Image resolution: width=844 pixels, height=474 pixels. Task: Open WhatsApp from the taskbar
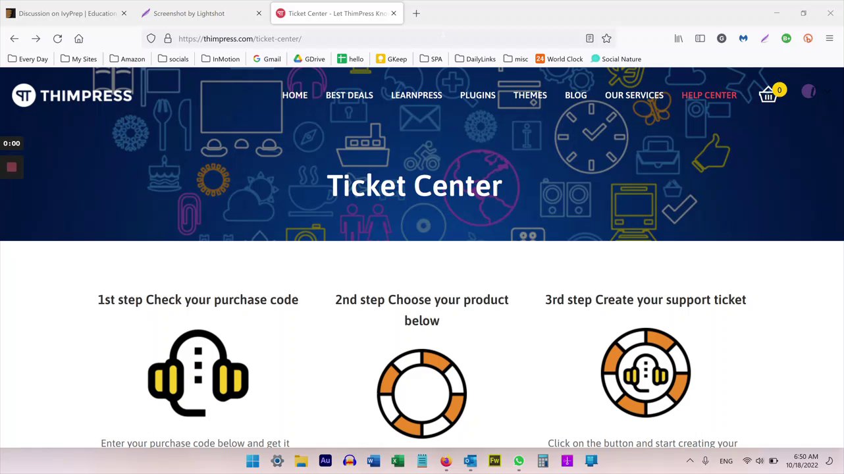point(519,461)
